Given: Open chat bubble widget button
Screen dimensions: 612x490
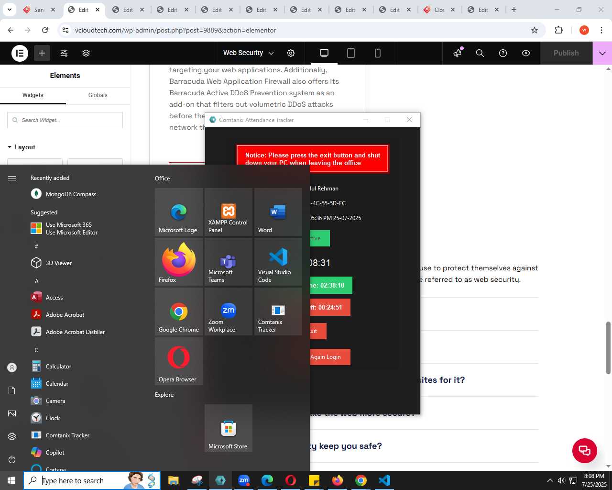Looking at the screenshot, I should (x=585, y=450).
